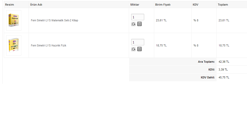Screen dimensions: 247x137
Task: Remove LYS Hazırlık Fizik using trash icon
Action: click(x=139, y=49)
